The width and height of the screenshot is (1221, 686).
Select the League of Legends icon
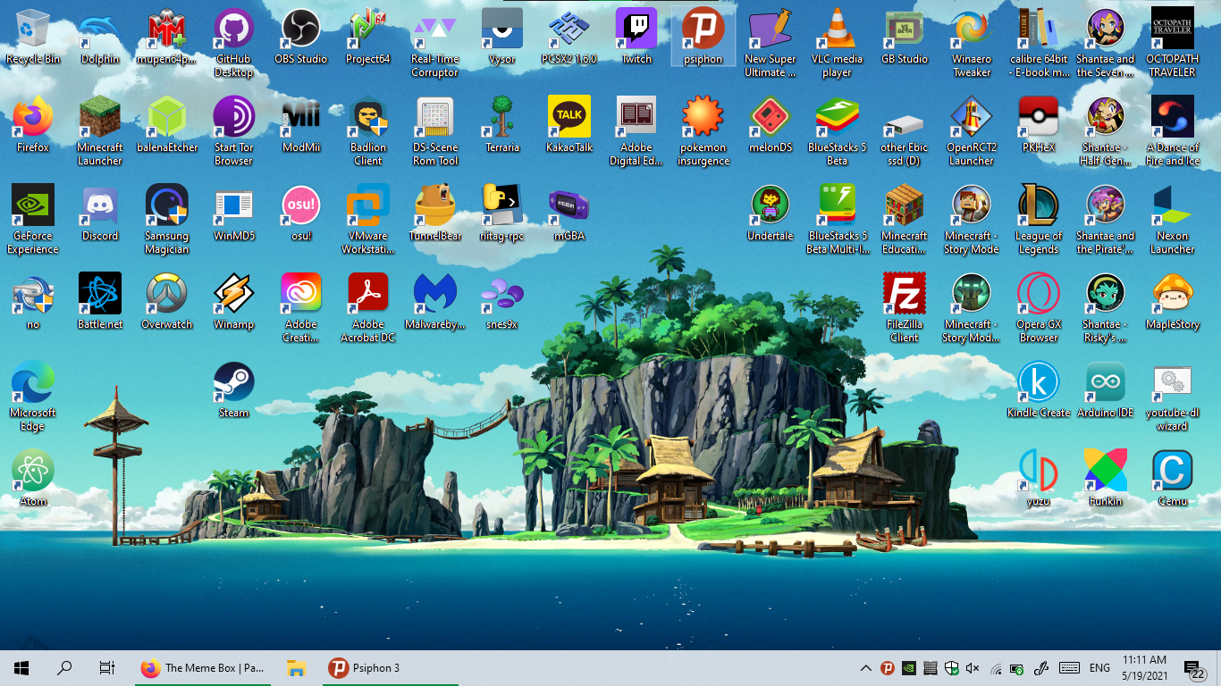coord(1039,220)
